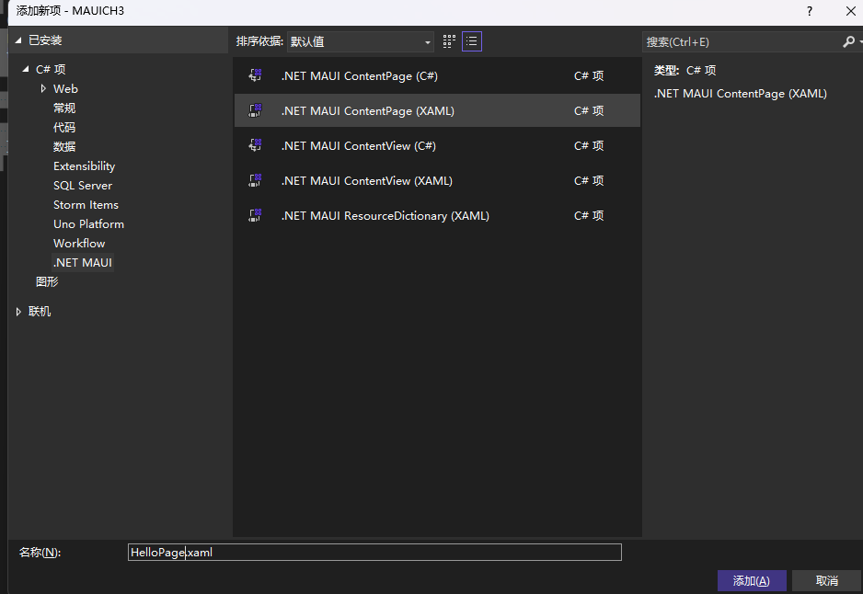
Task: Expand the Web tree node
Action: (42, 88)
